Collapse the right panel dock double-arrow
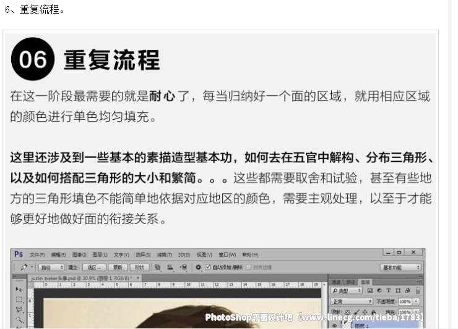This screenshot has height=329, width=458. pyautogui.click(x=420, y=276)
